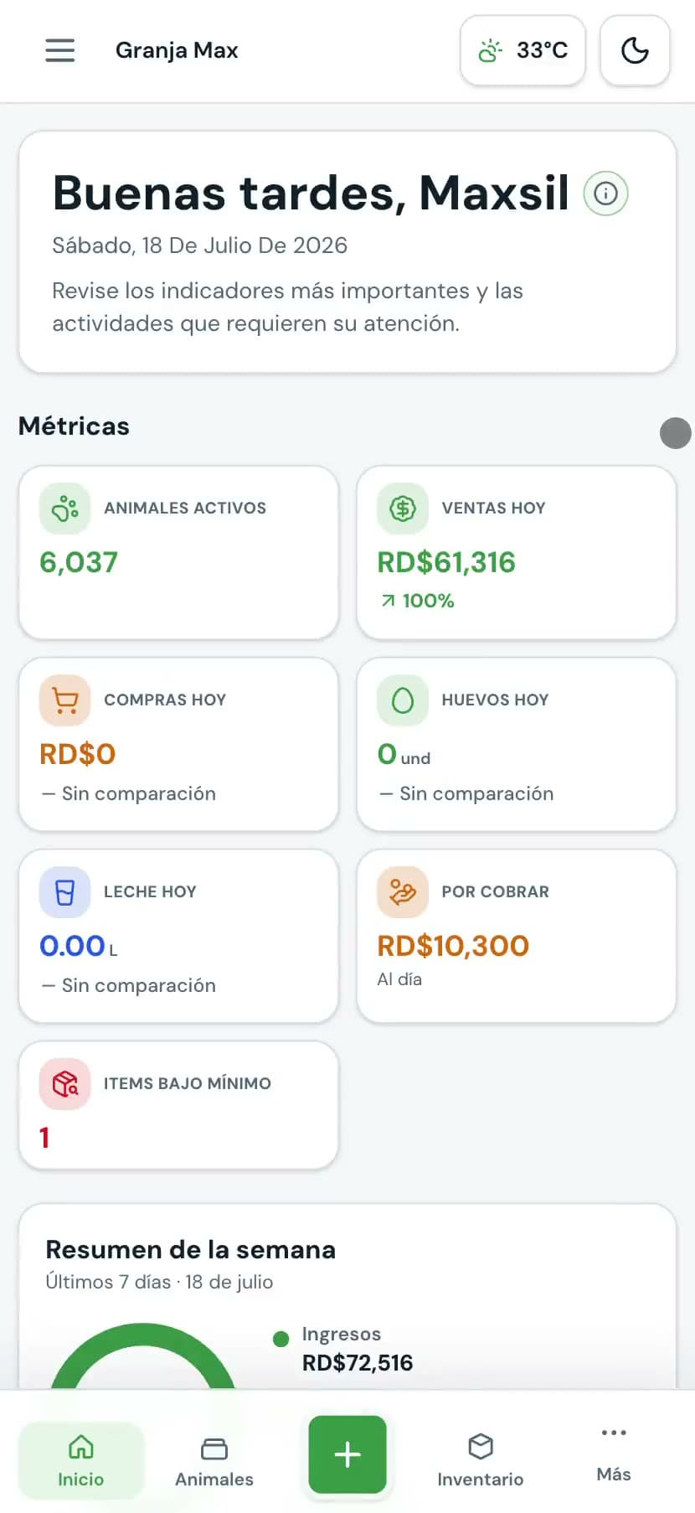
Task: Open the Por Cobrar RD$10,300 card
Action: pyautogui.click(x=516, y=937)
